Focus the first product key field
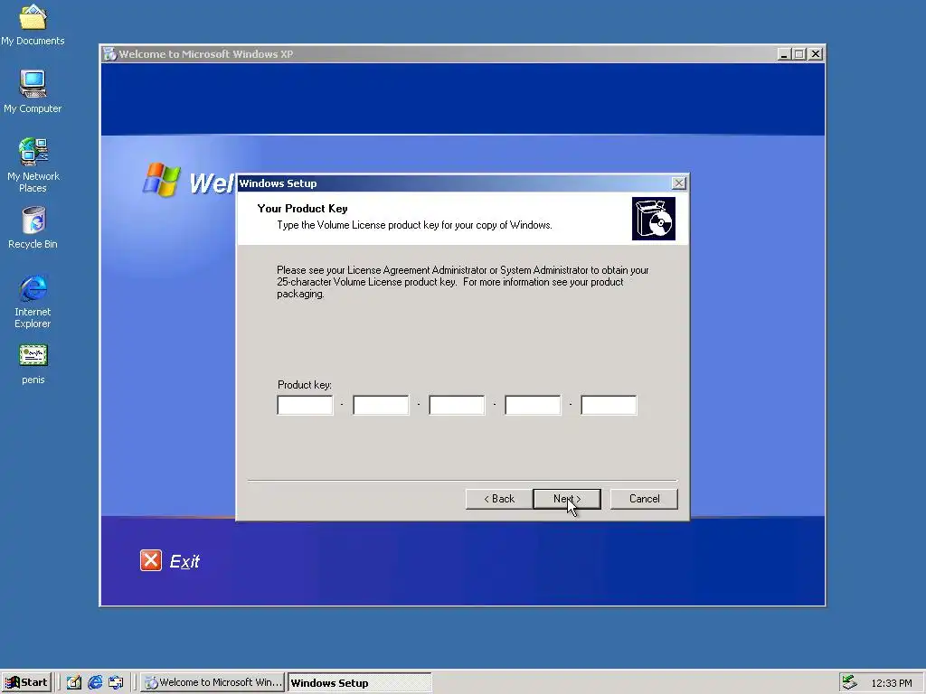The image size is (926, 694). (305, 406)
